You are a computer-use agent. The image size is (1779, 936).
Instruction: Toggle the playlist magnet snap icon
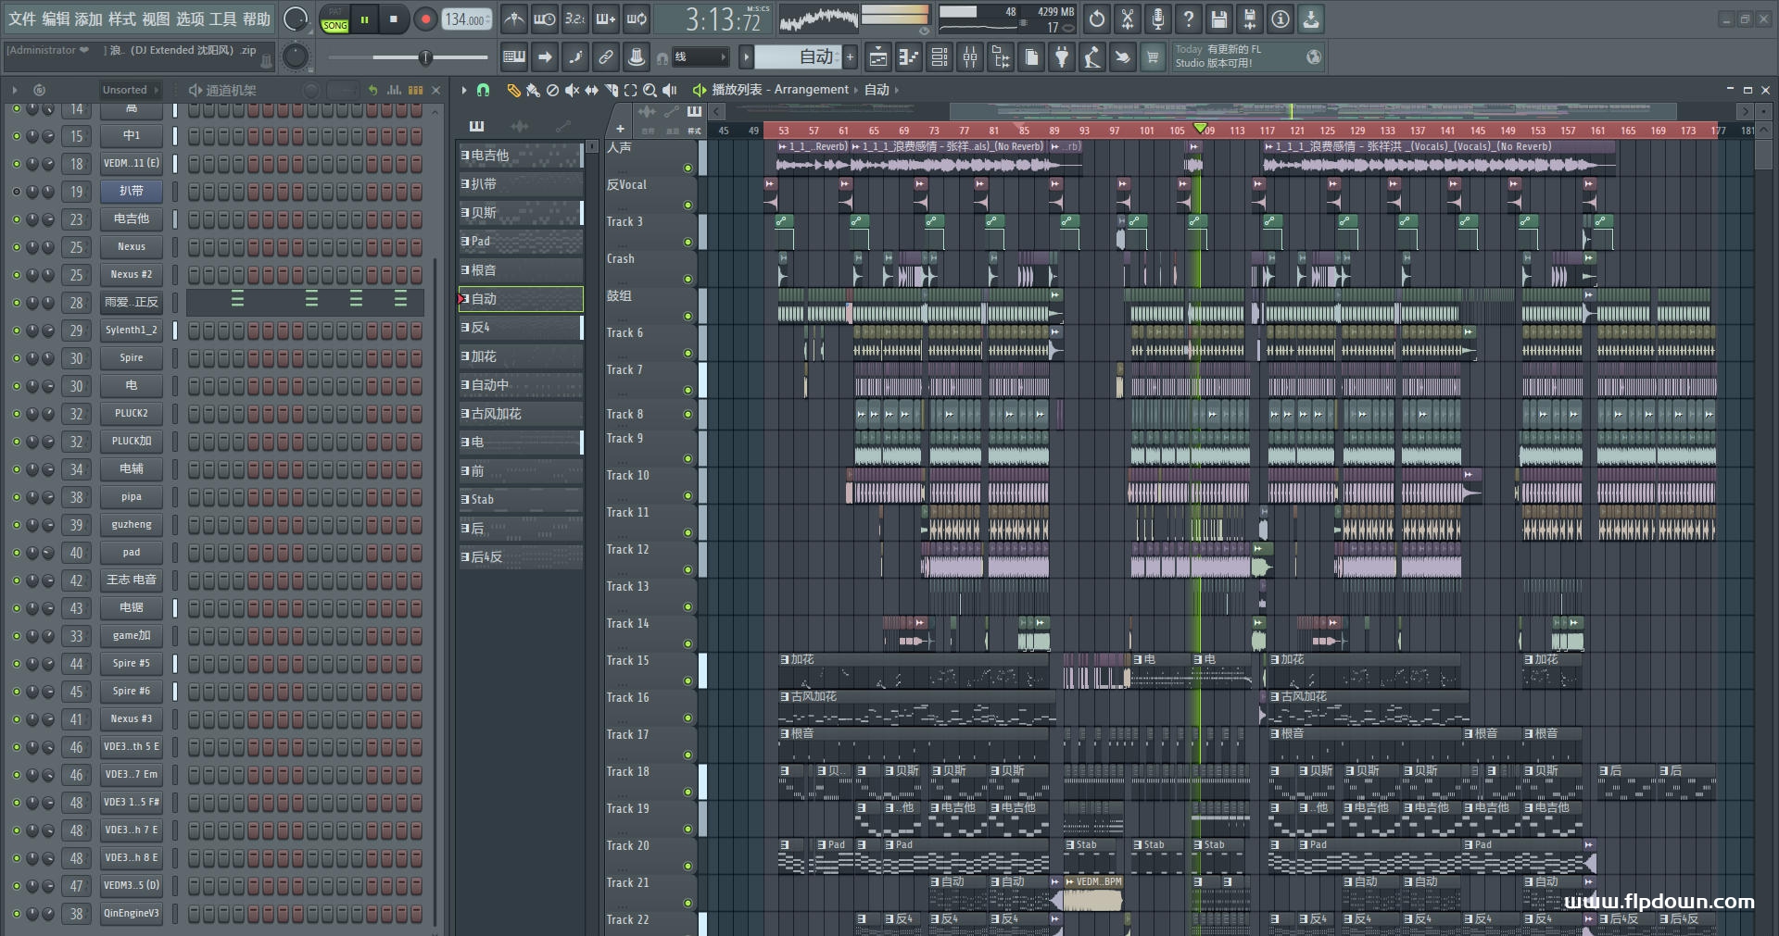[x=483, y=90]
